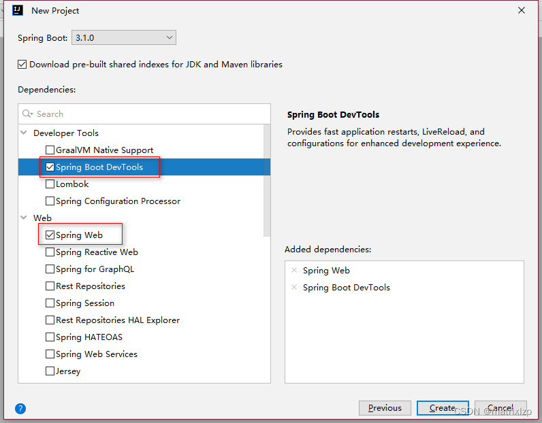The height and width of the screenshot is (423, 542).
Task: Enable the Lombok checkbox
Action: point(50,184)
